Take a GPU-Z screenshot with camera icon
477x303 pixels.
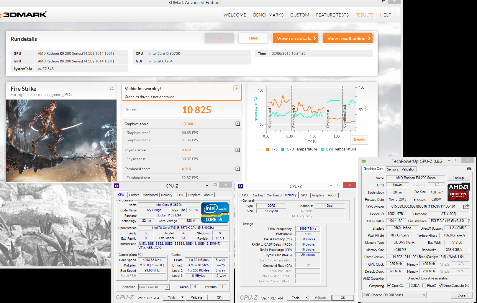pos(469,169)
